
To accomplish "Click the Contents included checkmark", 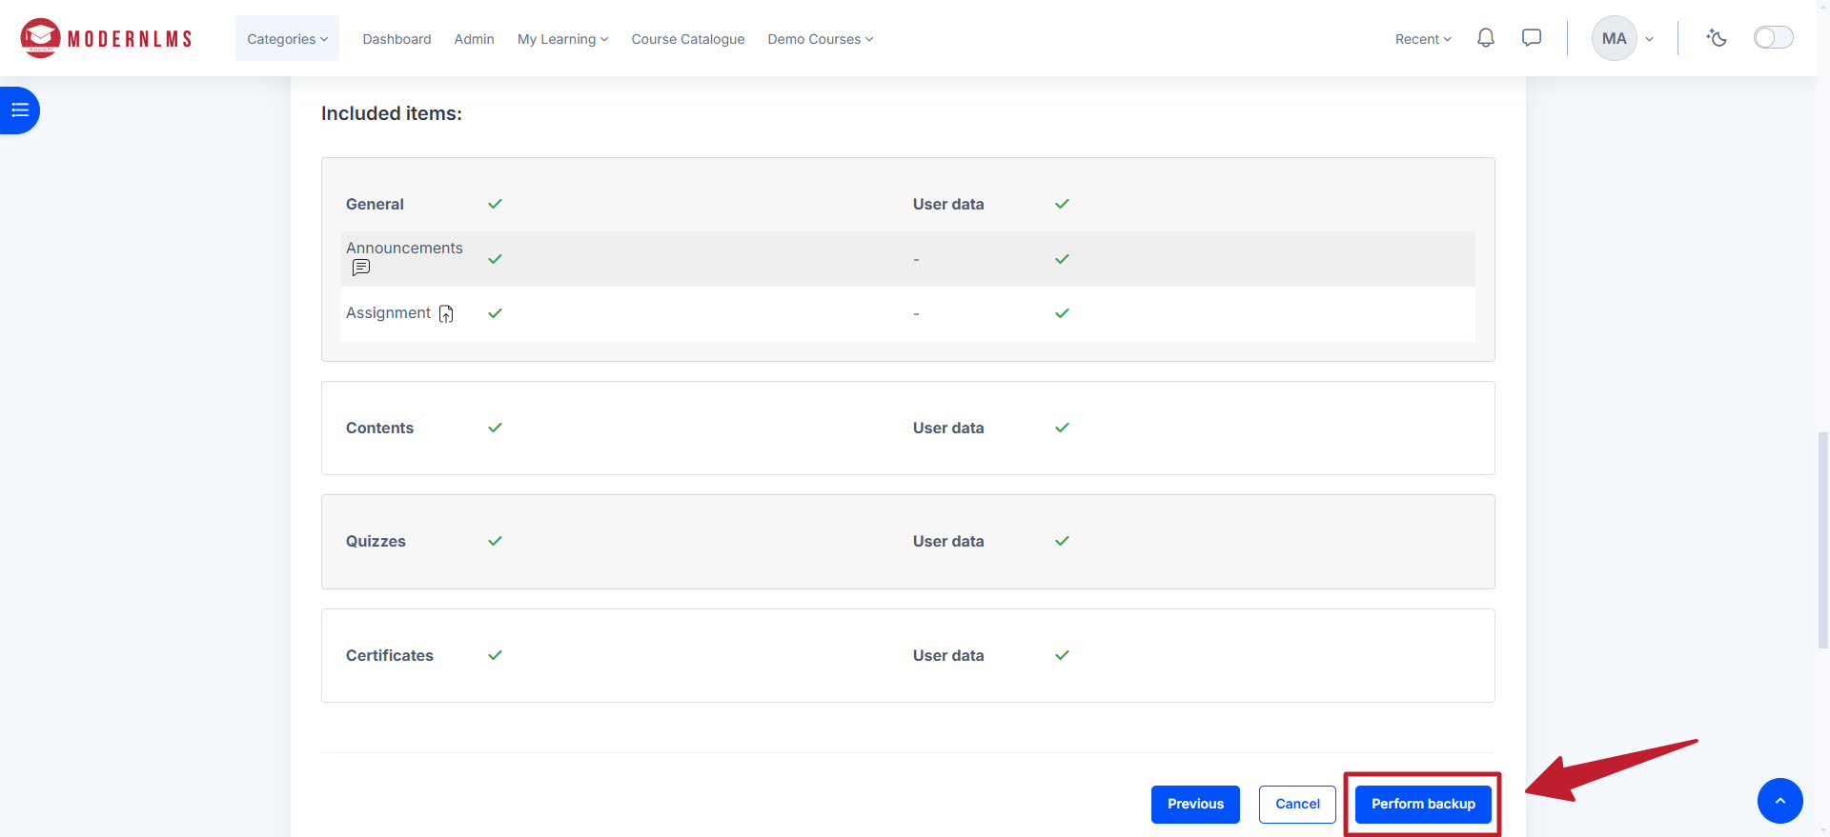I will pos(495,428).
